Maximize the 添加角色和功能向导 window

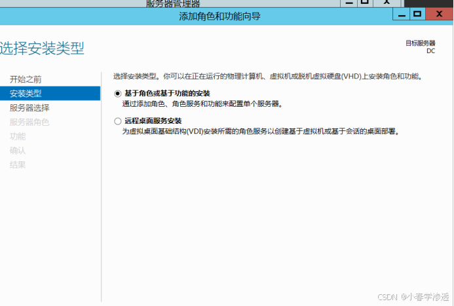pyautogui.click(x=417, y=14)
